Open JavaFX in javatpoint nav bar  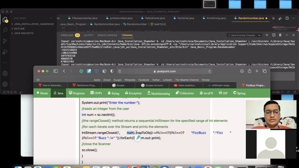[x=206, y=93]
